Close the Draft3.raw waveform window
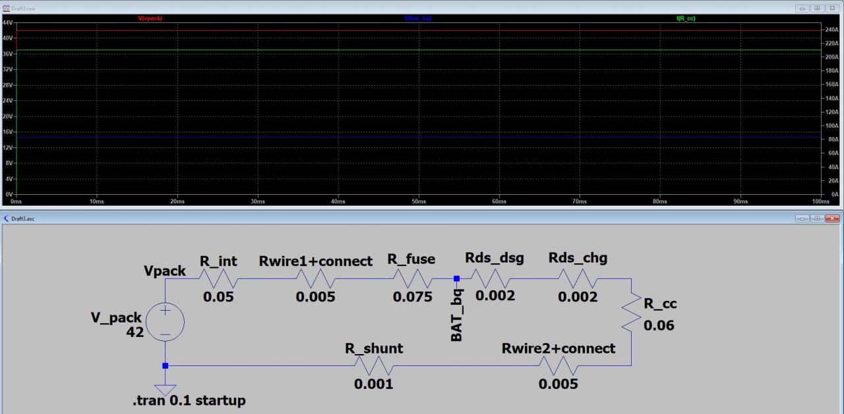 click(x=832, y=8)
